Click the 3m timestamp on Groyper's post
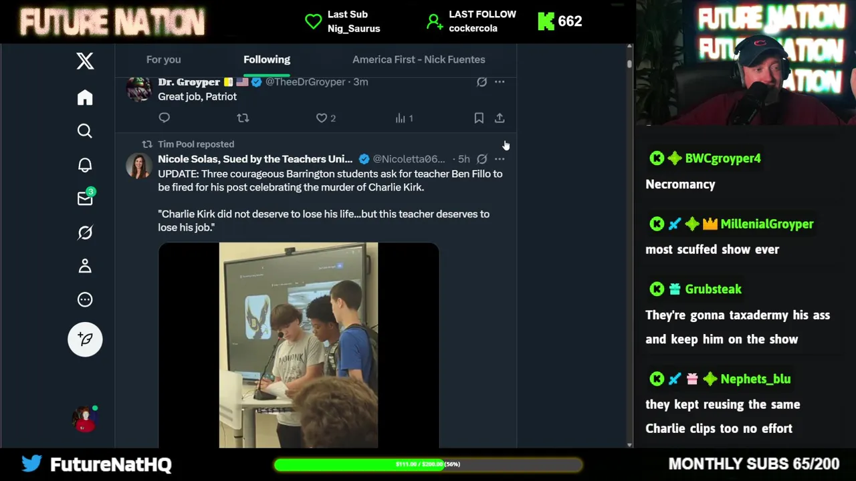The image size is (856, 481). [x=360, y=82]
